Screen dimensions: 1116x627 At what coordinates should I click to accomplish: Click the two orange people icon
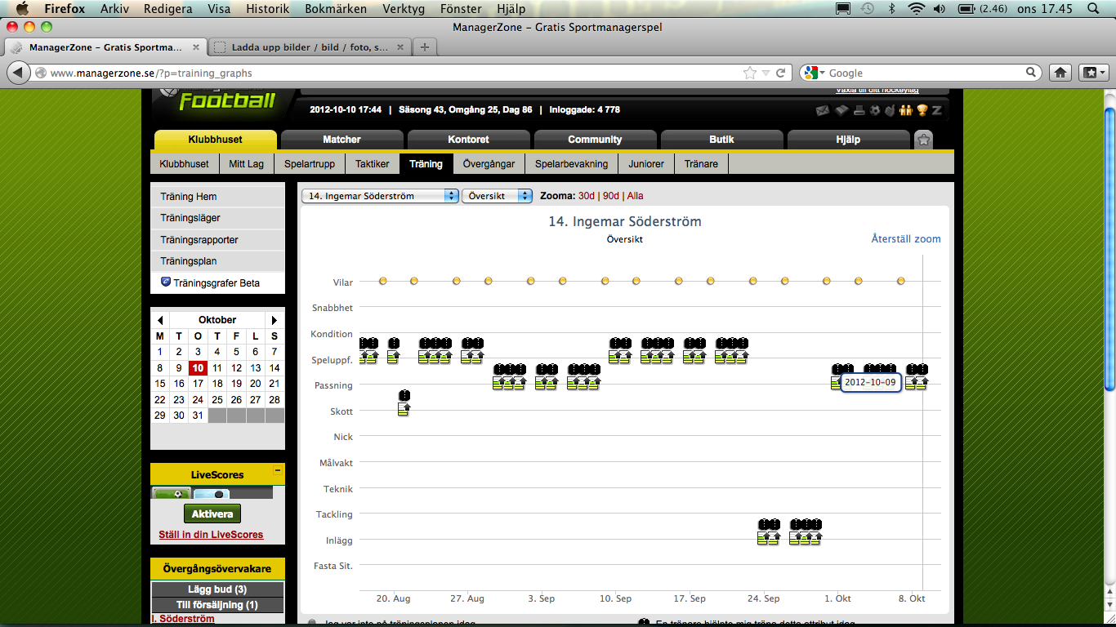(906, 110)
